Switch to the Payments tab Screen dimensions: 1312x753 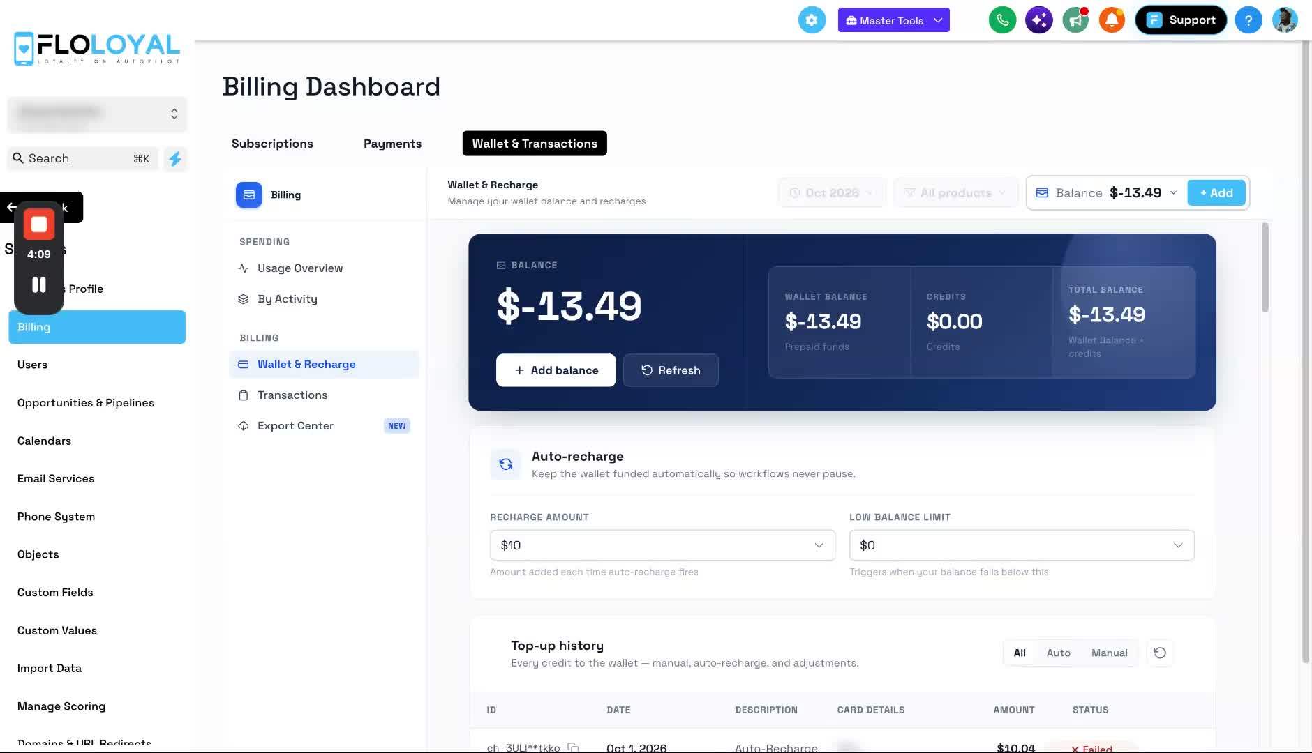(392, 144)
